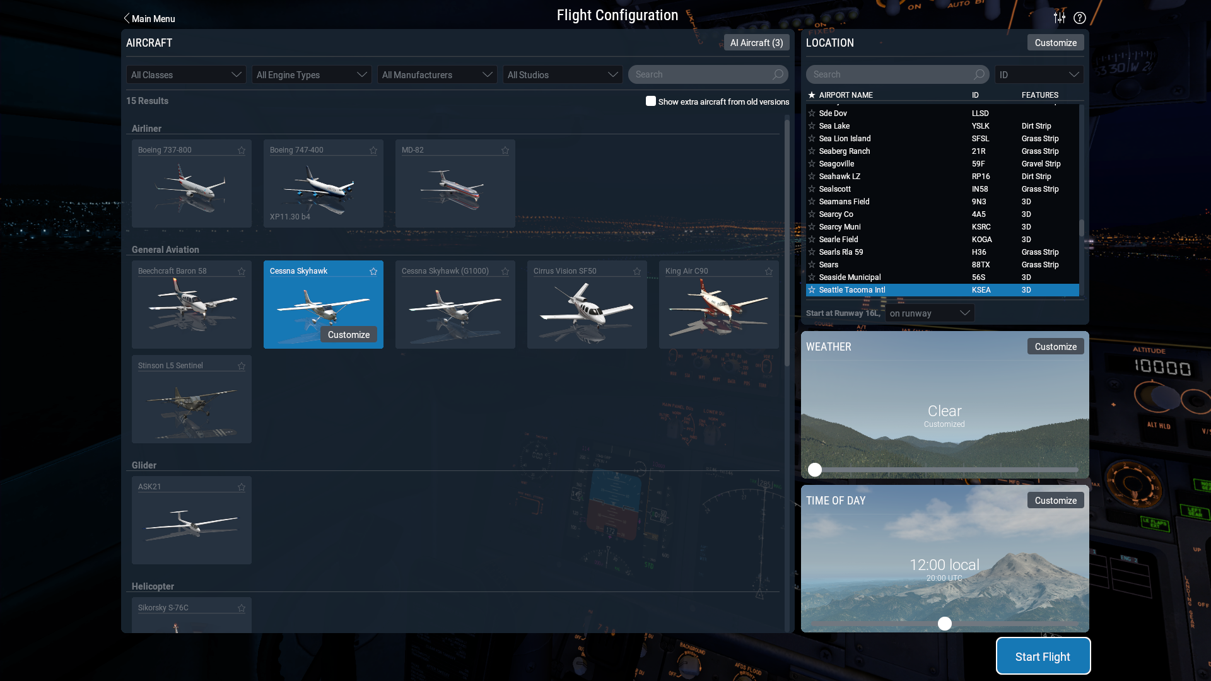Favorite the Boeing 747-400 star
Image resolution: width=1211 pixels, height=681 pixels.
[x=373, y=150]
